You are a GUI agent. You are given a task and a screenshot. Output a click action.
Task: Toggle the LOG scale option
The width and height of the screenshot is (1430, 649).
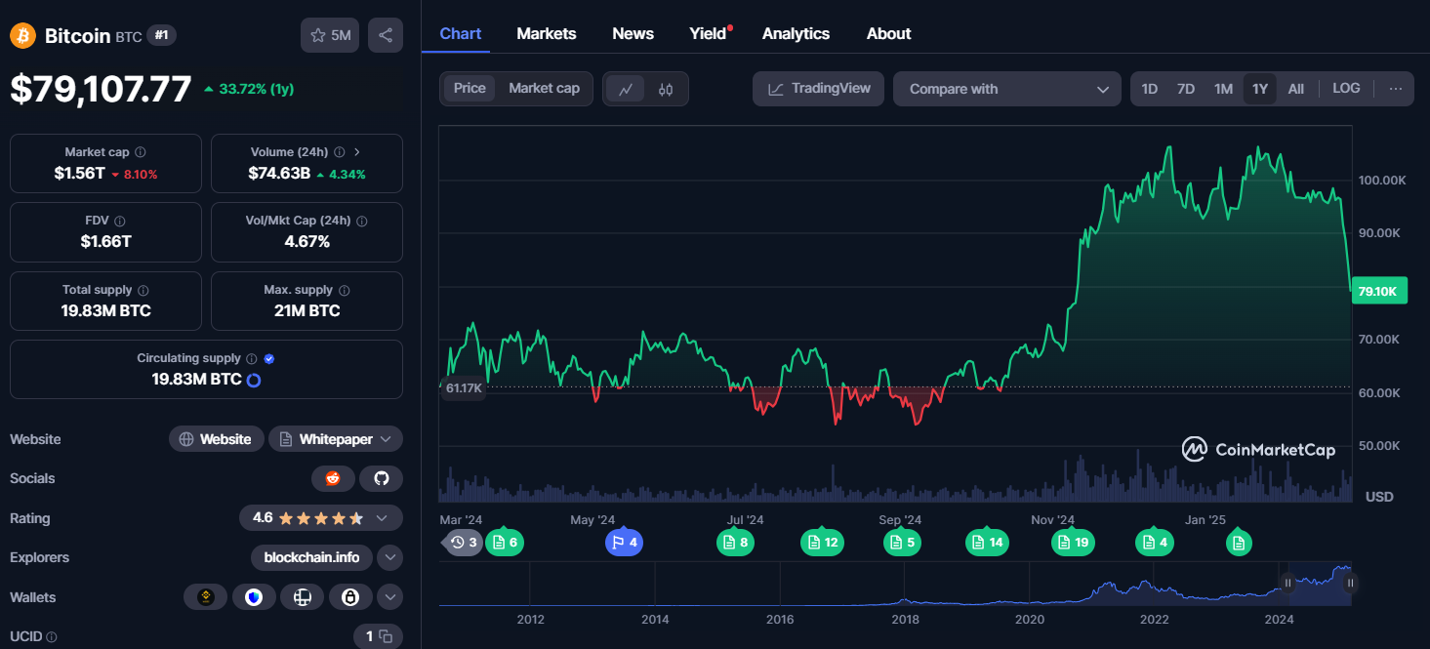point(1346,89)
